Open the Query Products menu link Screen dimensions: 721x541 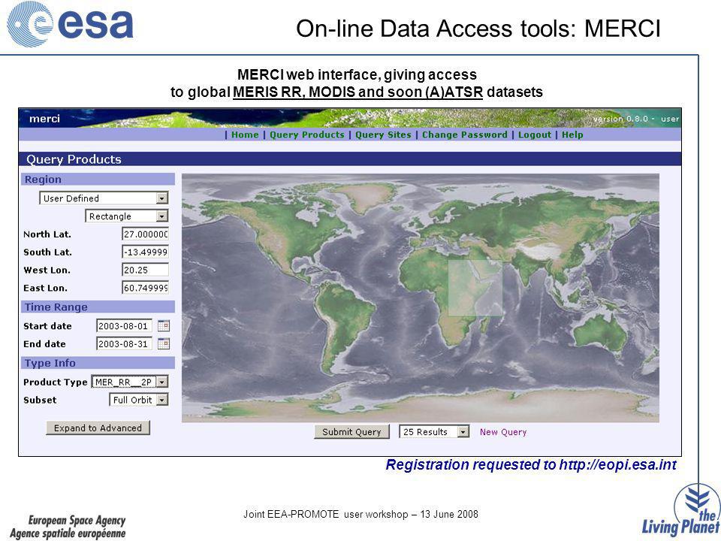point(306,134)
